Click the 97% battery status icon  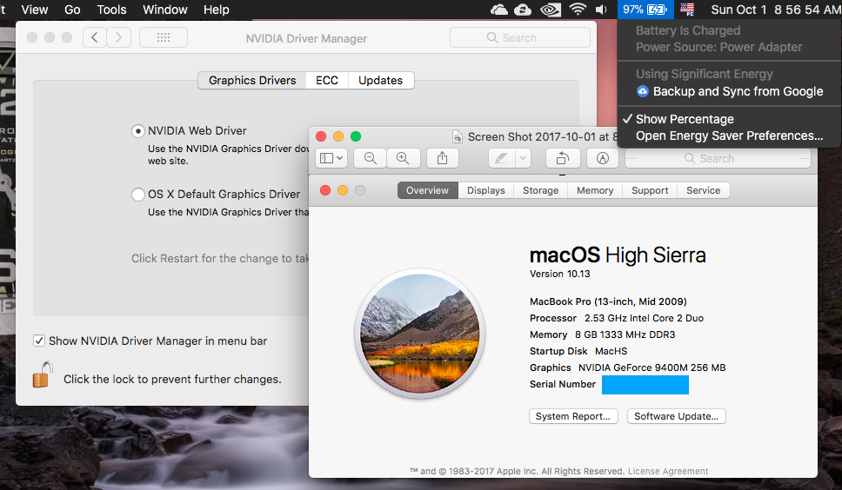pos(645,10)
